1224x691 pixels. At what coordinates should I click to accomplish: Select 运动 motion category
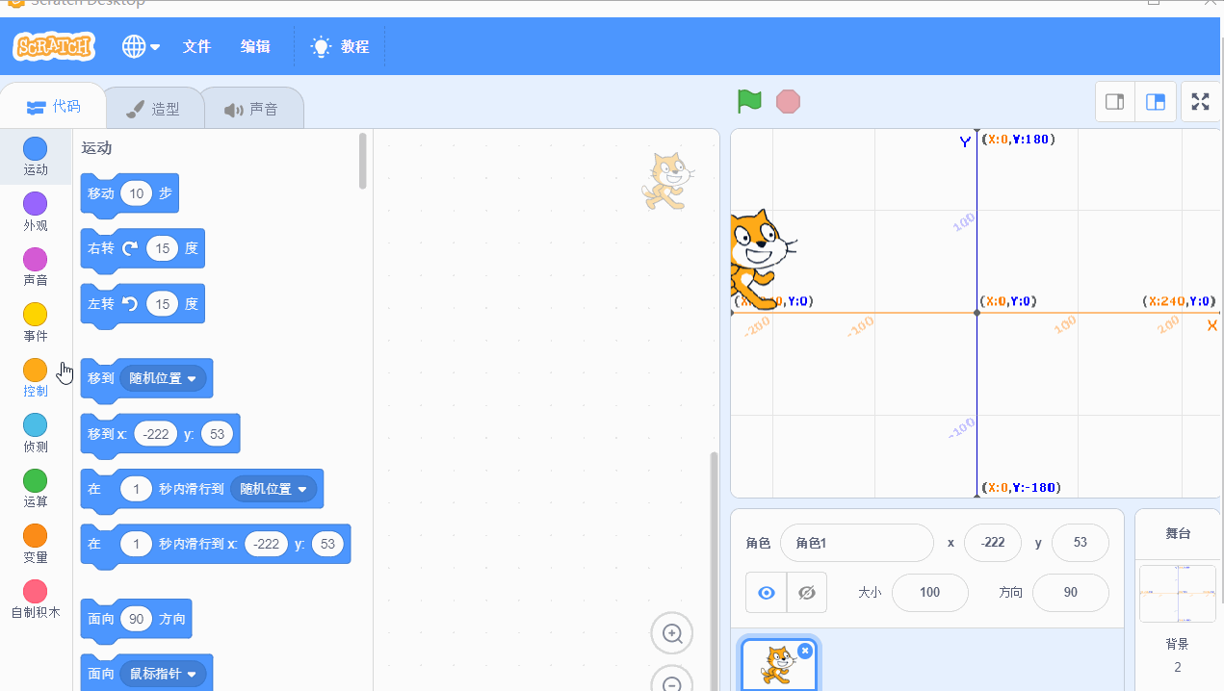pos(36,157)
